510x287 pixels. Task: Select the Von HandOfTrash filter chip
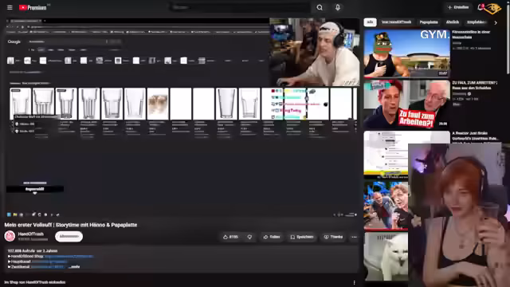(396, 22)
